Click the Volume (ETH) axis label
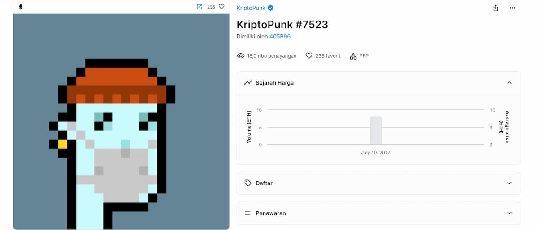538x230 pixels. pos(249,127)
